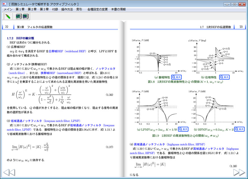The image size is (248, 179).
Task: Click the (a) 振幅特性 caption label
Action: tap(162, 77)
